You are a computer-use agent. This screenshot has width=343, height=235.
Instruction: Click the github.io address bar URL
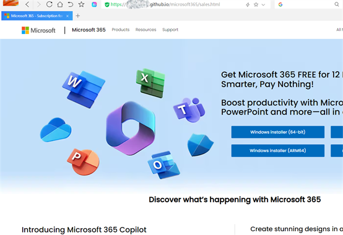[x=165, y=4]
